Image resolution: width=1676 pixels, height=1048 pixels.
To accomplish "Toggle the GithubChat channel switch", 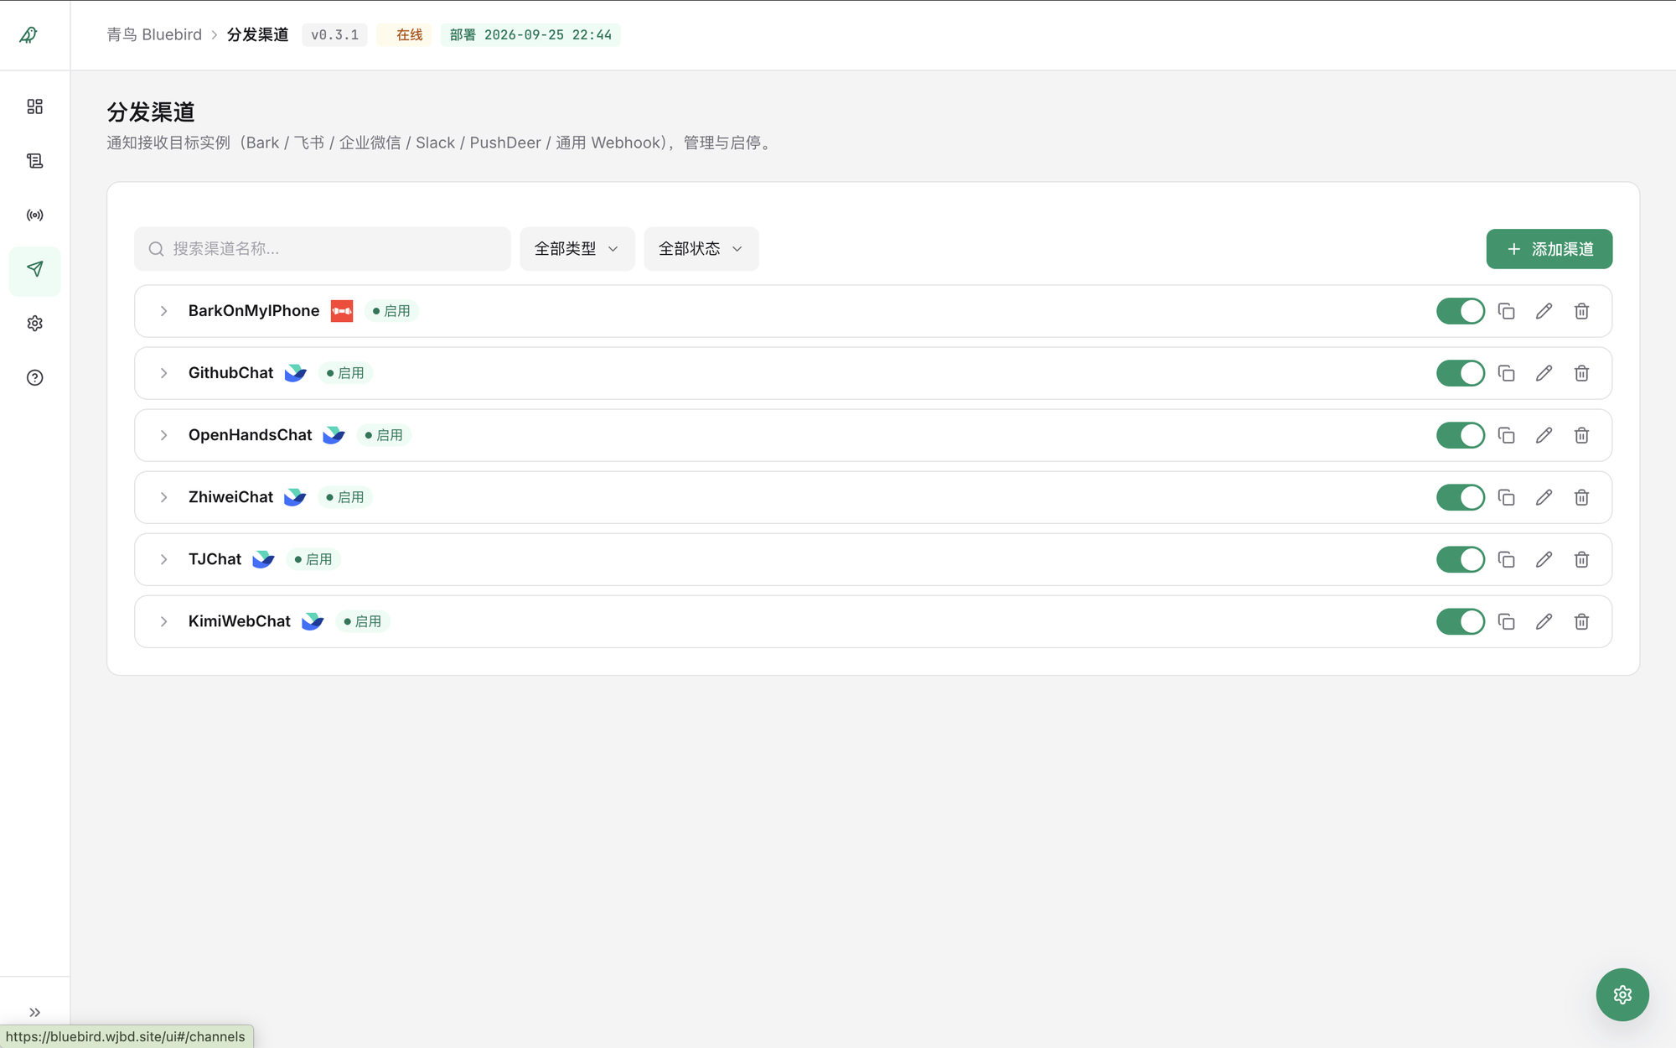I will pos(1461,373).
